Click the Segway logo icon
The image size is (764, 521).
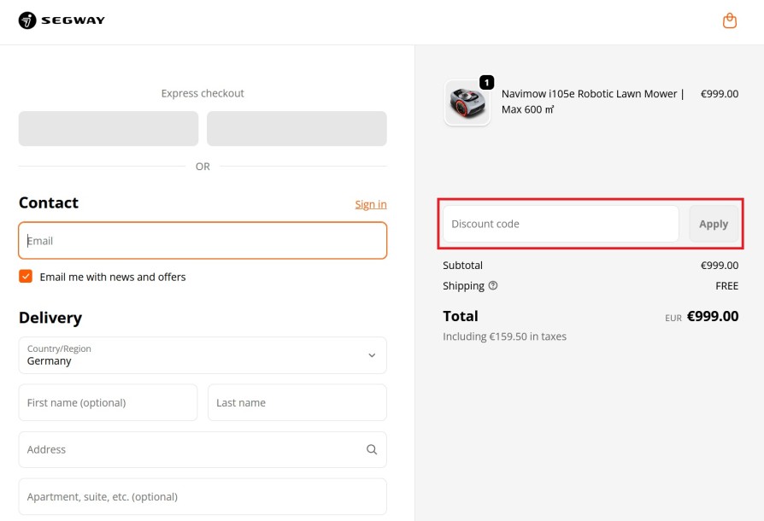point(27,20)
